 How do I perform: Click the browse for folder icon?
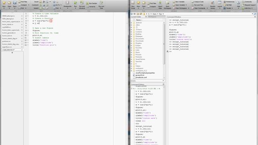141,14
